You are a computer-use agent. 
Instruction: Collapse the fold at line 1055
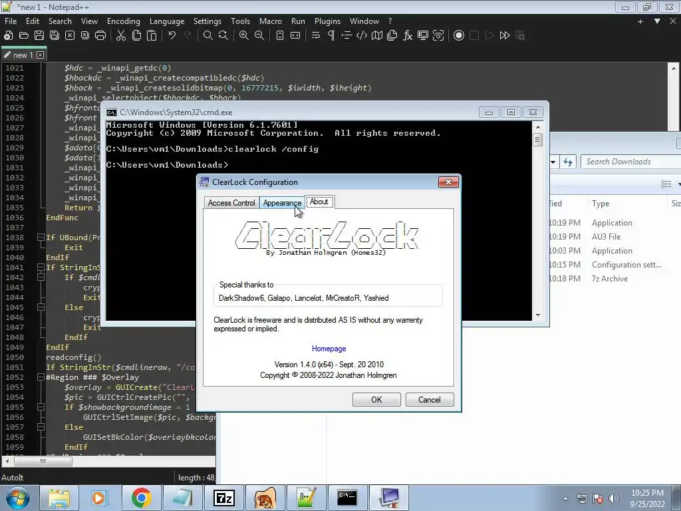pyautogui.click(x=41, y=407)
